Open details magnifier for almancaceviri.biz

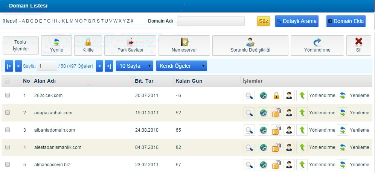click(x=249, y=165)
